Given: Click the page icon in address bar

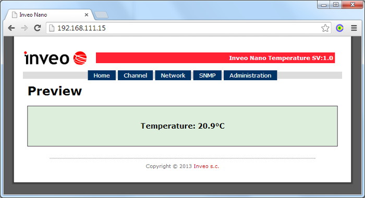Looking at the screenshot, I should pyautogui.click(x=52, y=28).
